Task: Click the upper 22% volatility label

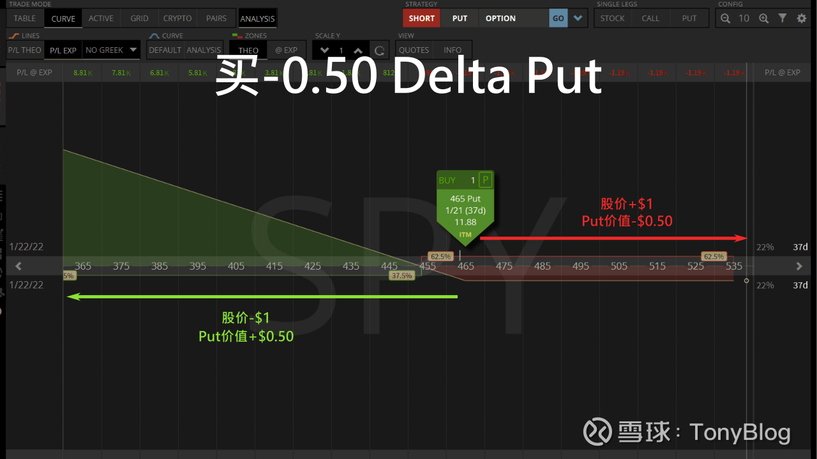Action: (765, 247)
